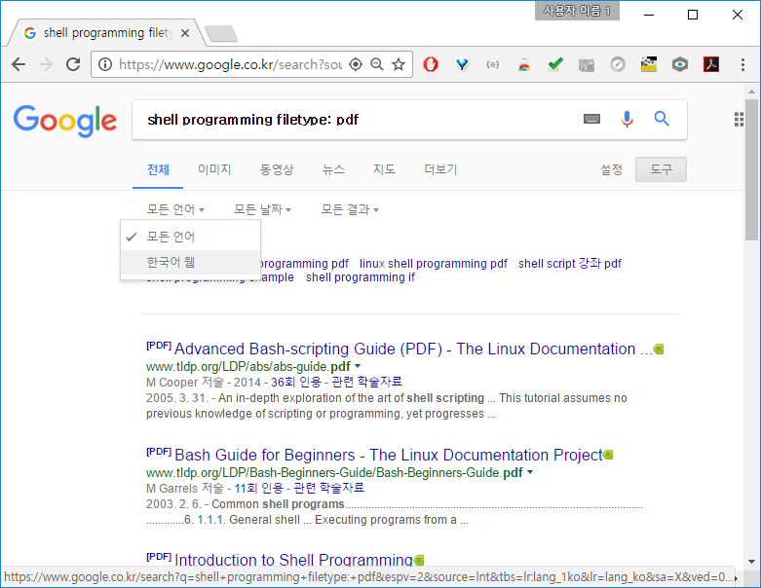
Task: Open the green checkmark extension
Action: 555,64
